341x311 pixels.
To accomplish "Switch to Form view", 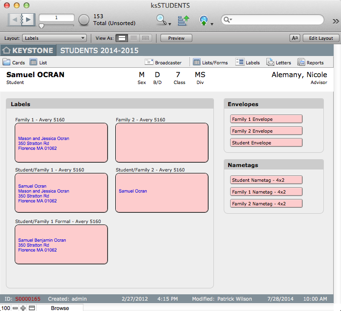I will (122, 38).
